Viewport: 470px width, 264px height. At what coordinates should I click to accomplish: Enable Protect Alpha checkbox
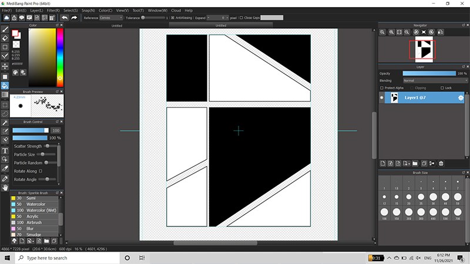[x=381, y=88]
